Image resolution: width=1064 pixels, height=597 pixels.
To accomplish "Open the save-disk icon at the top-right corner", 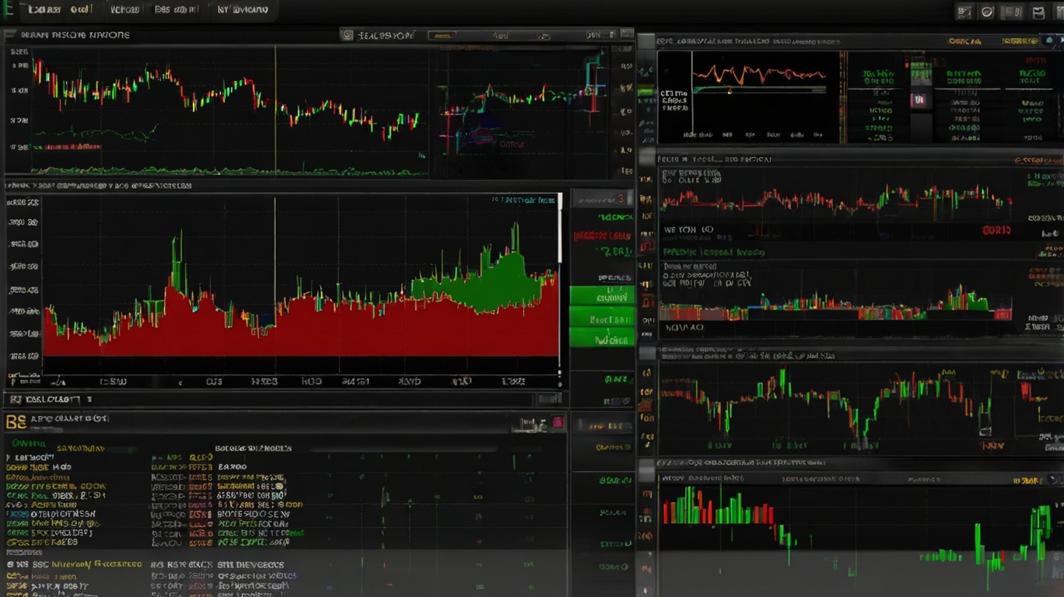I will tap(1038, 12).
